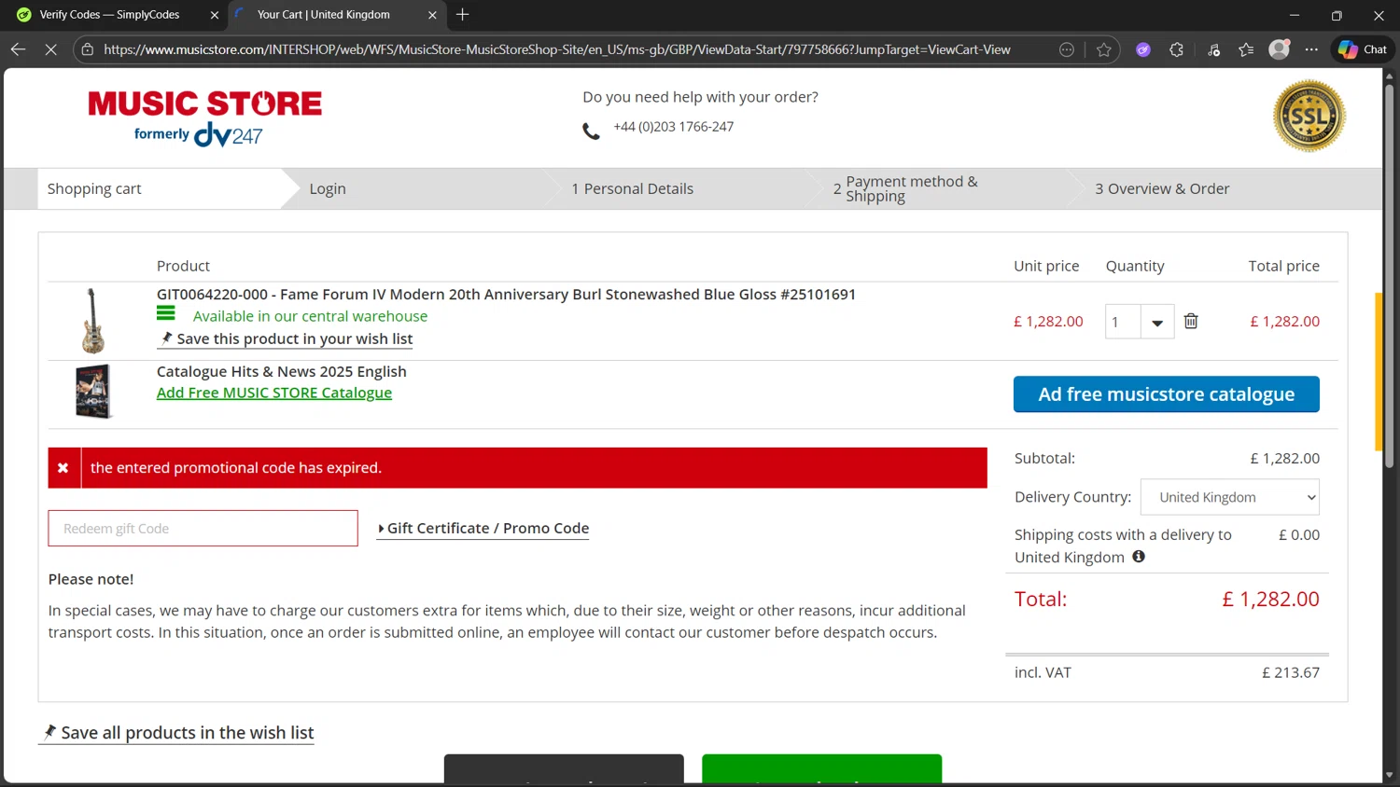Select the Delivery Country dropdown
The height and width of the screenshot is (787, 1400).
[1230, 497]
